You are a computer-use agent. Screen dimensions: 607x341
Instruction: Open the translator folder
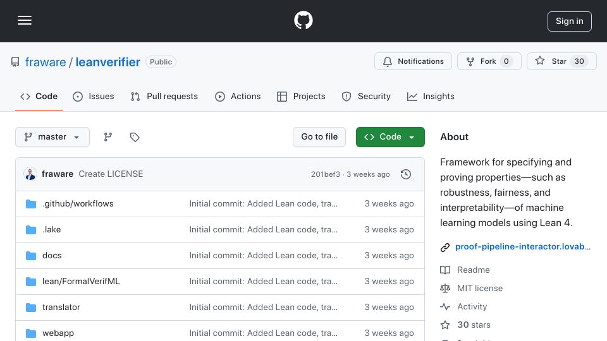tap(61, 308)
